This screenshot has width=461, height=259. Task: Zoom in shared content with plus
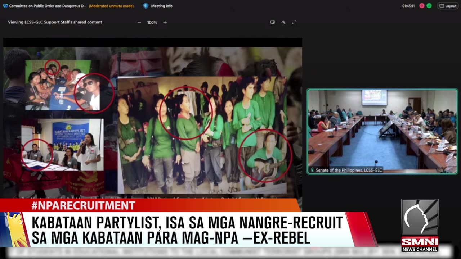tap(165, 22)
